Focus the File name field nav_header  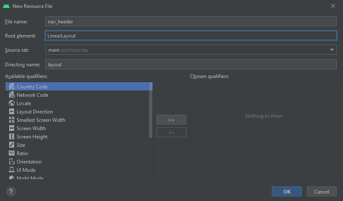pos(191,22)
